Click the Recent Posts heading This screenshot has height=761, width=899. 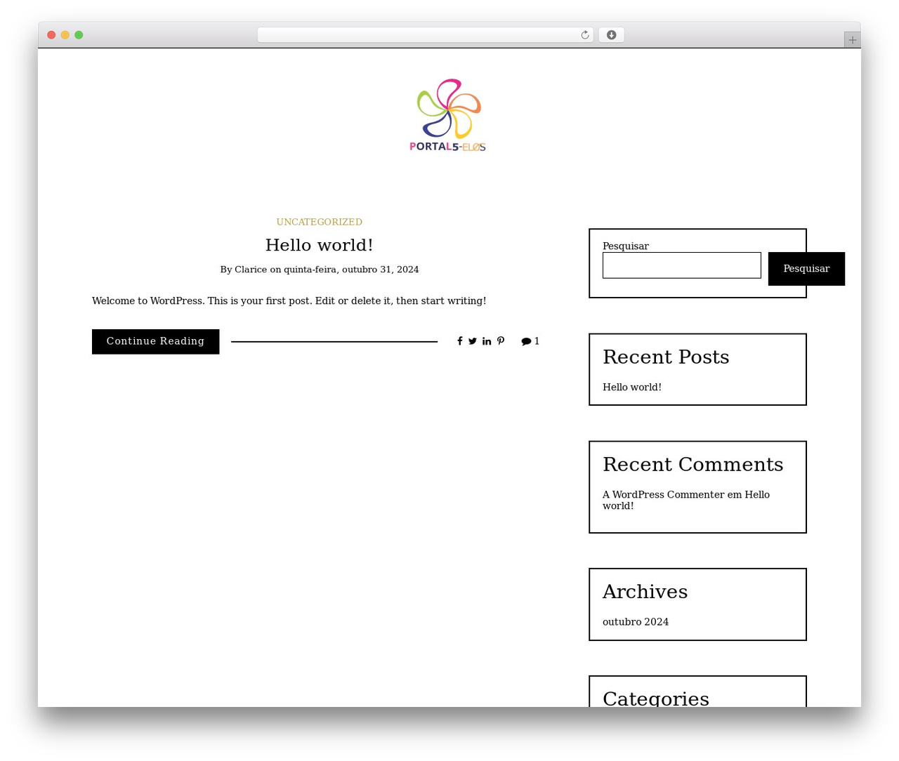[666, 357]
